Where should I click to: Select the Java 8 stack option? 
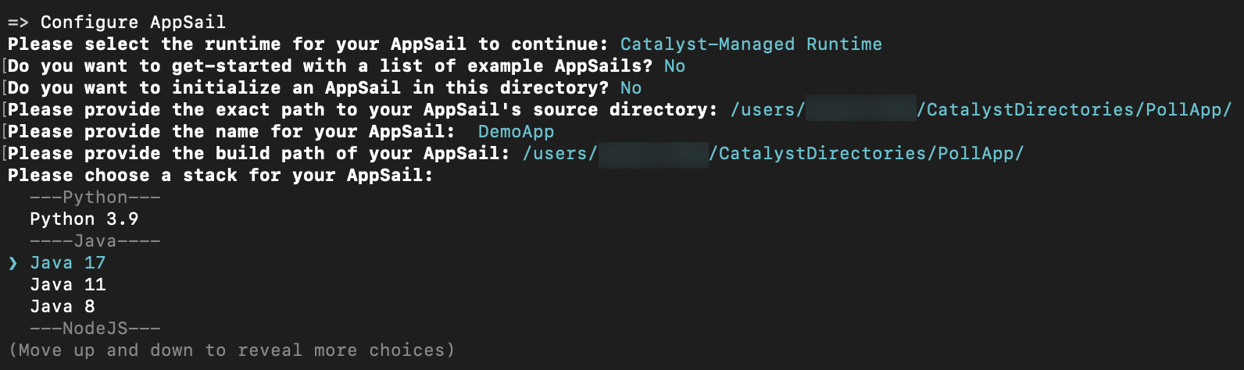62,307
